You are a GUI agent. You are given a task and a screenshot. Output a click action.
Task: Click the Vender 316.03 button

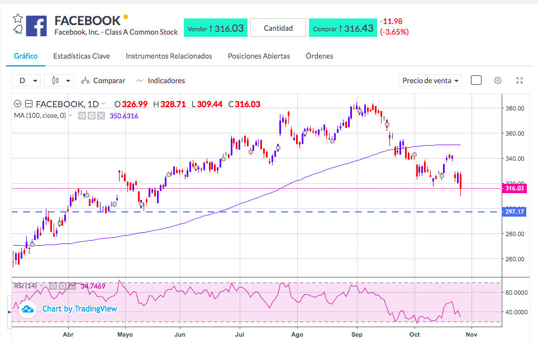(216, 28)
